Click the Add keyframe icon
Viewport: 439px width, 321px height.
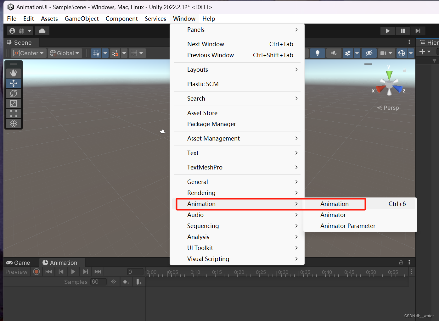coord(126,282)
